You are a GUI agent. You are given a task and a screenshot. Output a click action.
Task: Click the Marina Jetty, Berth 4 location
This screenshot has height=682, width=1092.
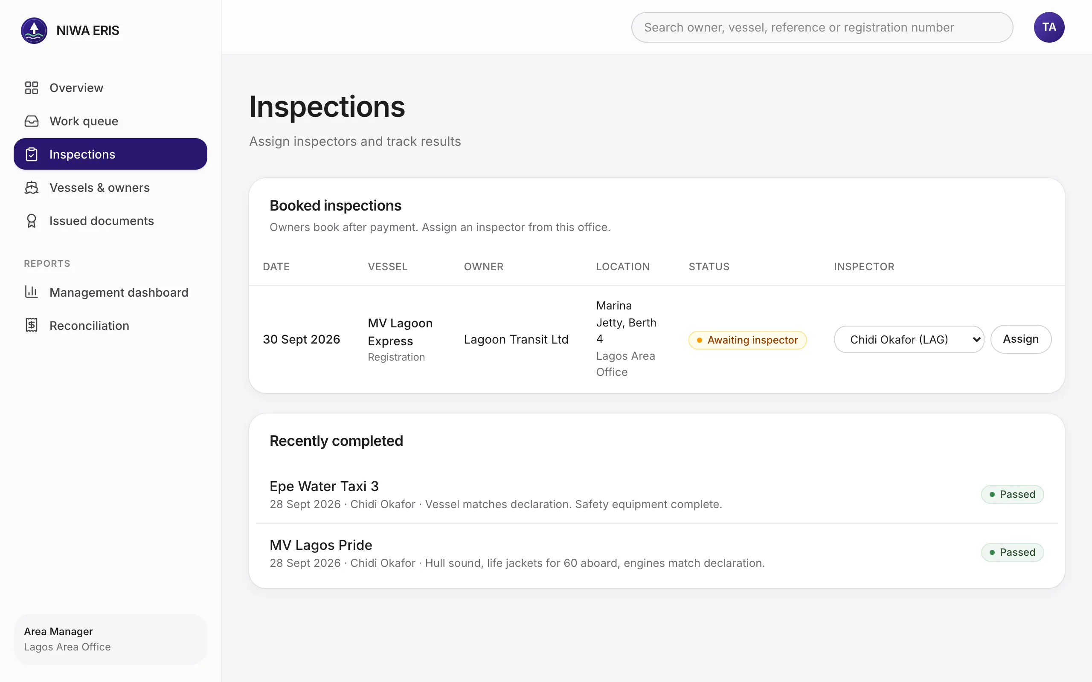[x=626, y=322]
